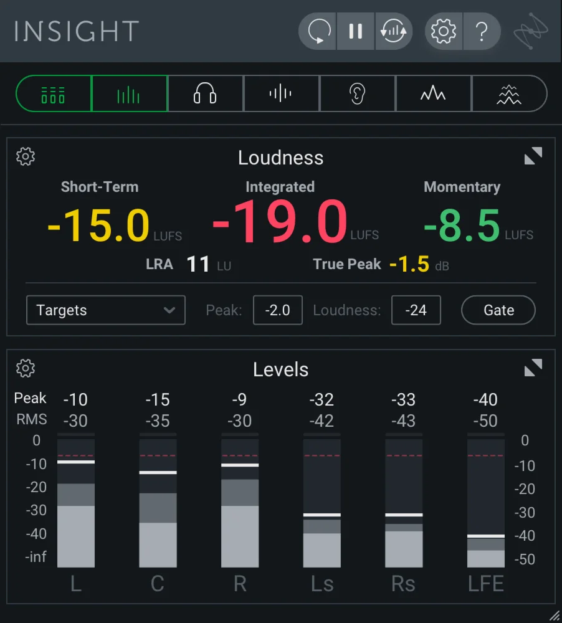Expand the Levels panel to fullscreen
The image size is (562, 623).
pos(533,368)
